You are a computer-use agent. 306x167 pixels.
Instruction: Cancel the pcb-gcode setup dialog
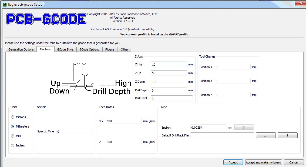click(x=294, y=162)
